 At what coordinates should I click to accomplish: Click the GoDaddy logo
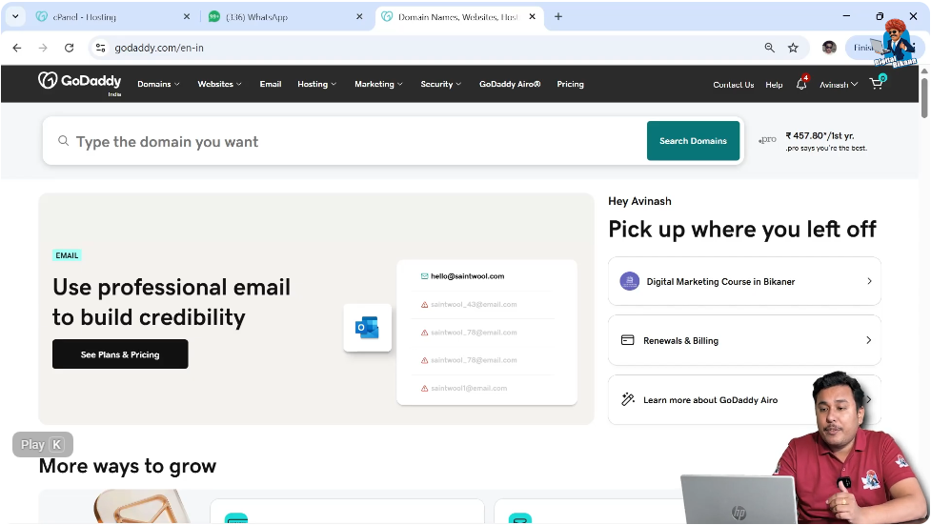[79, 81]
